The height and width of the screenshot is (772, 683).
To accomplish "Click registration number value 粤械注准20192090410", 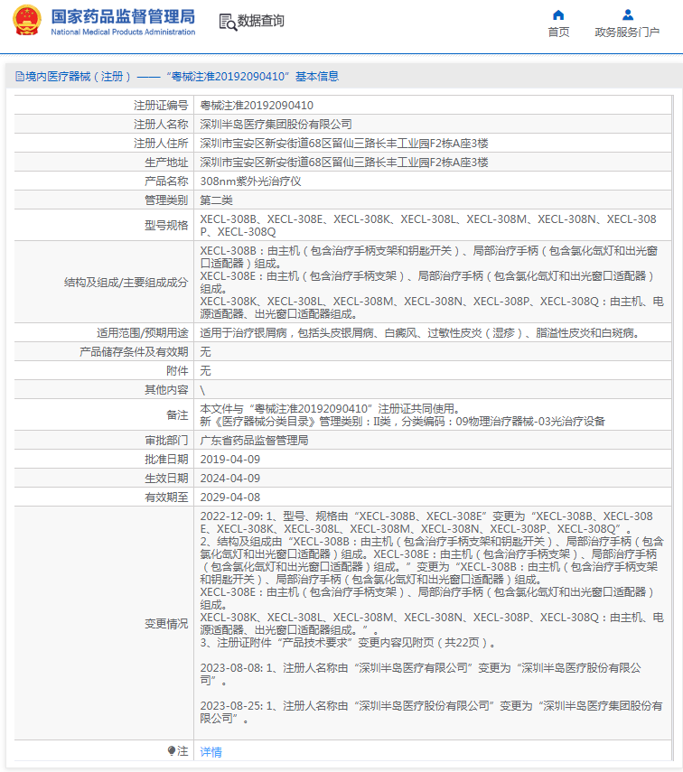I will pos(257,106).
